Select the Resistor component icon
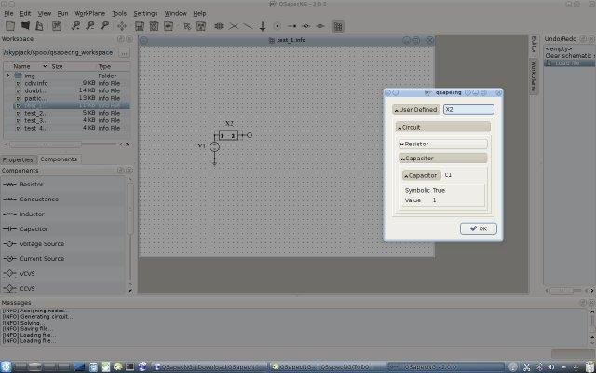This screenshot has width=596, height=373. [10, 185]
